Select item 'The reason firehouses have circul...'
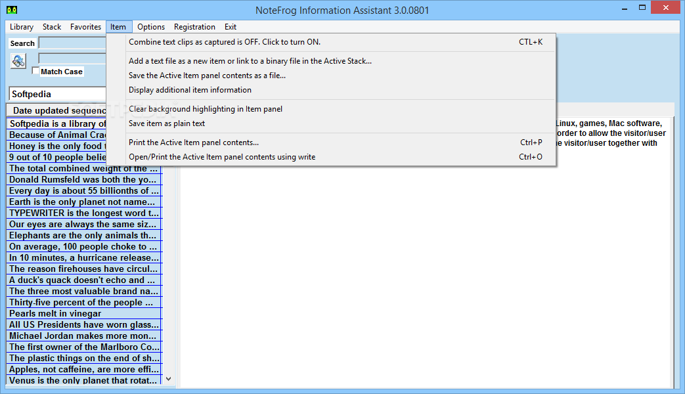This screenshot has width=685, height=394. [x=84, y=269]
